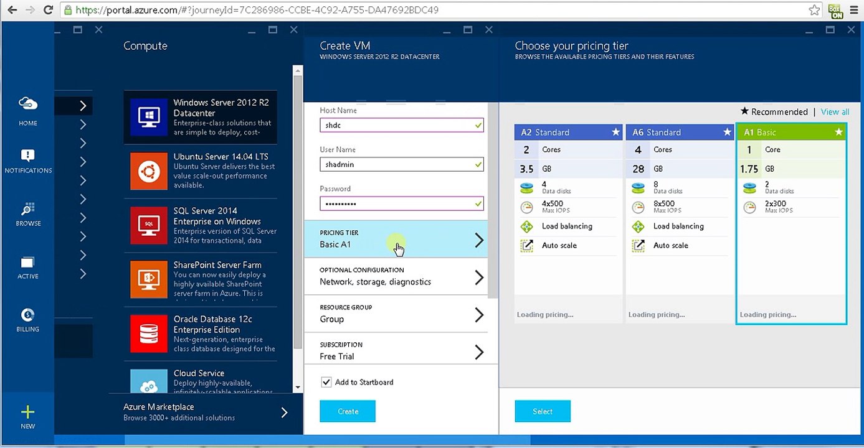Click the Max IOPS gauge icon in A1 Basic
Screen dimensions: 864x448
point(749,207)
